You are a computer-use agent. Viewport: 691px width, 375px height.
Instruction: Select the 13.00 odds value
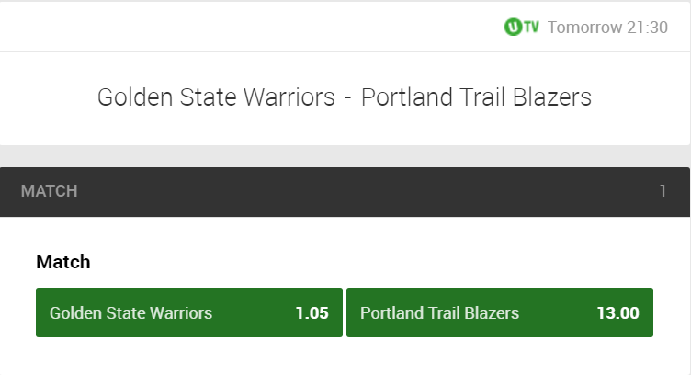[x=617, y=313]
